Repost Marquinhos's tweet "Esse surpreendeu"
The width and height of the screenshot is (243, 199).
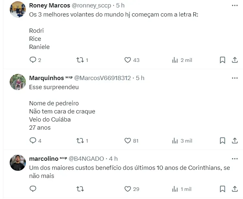(x=80, y=141)
